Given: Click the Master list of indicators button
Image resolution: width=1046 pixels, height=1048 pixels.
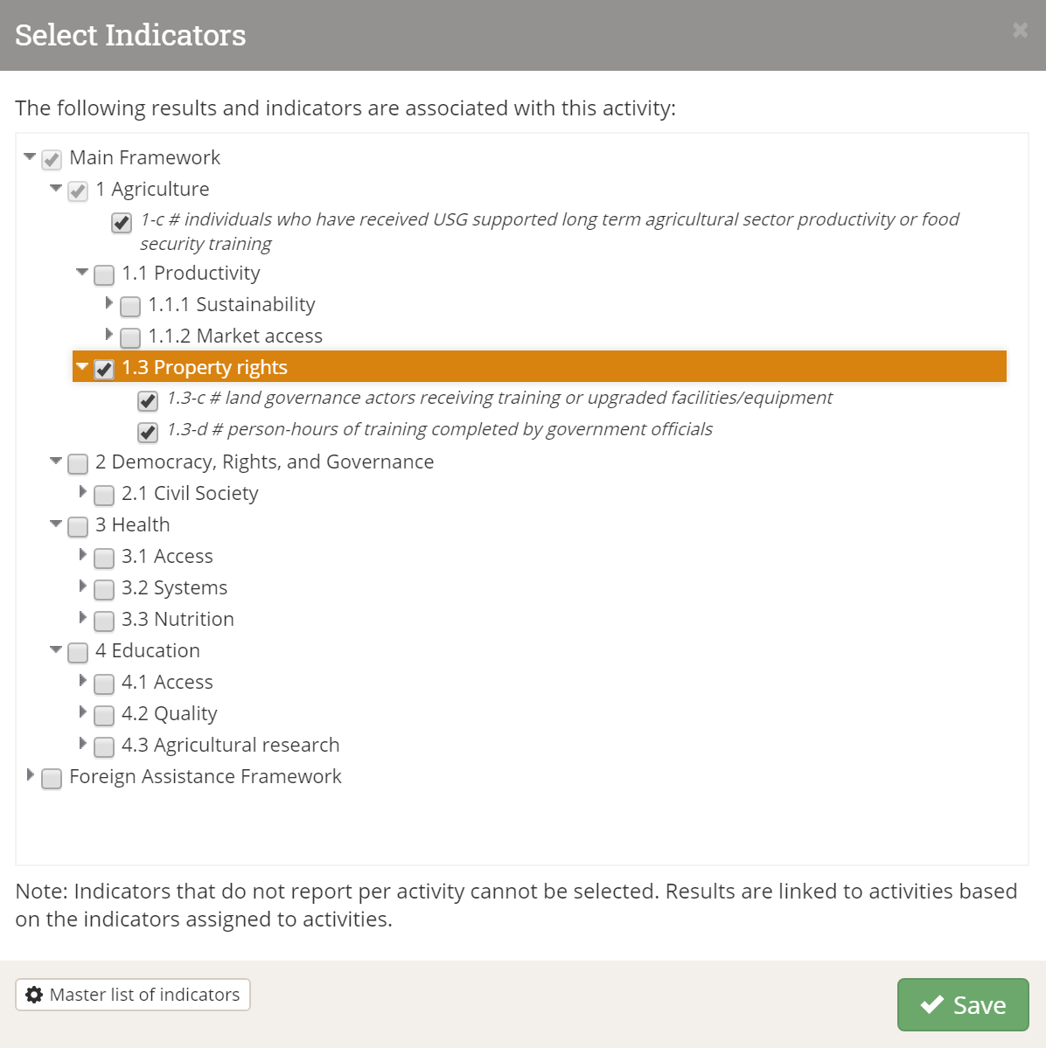Looking at the screenshot, I should point(133,995).
